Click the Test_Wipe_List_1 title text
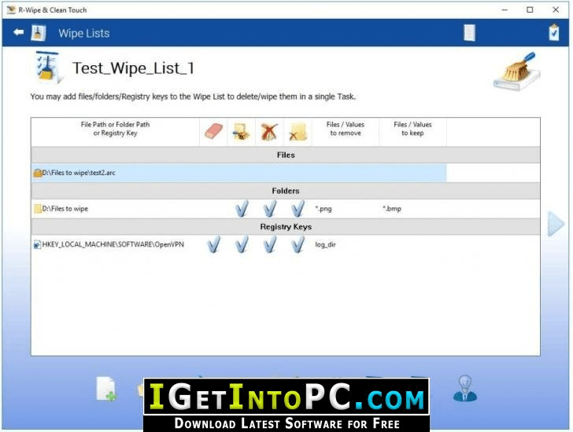This screenshot has height=432, width=573. (x=133, y=68)
